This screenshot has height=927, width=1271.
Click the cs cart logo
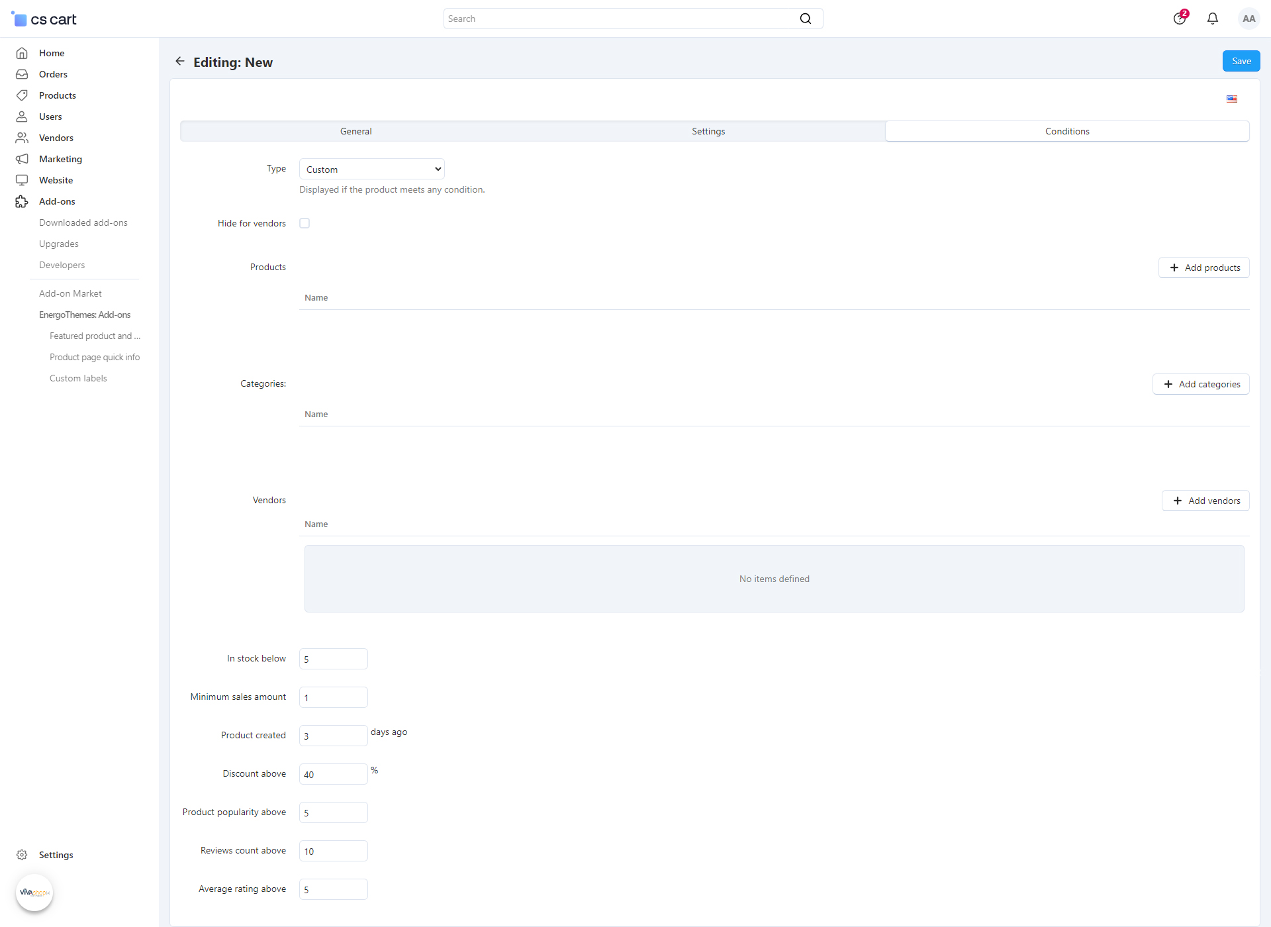pyautogui.click(x=44, y=19)
